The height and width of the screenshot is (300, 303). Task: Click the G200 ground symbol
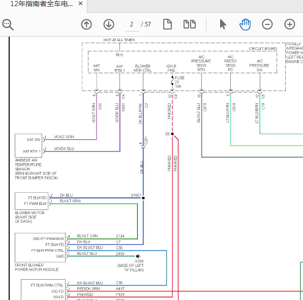[138, 256]
